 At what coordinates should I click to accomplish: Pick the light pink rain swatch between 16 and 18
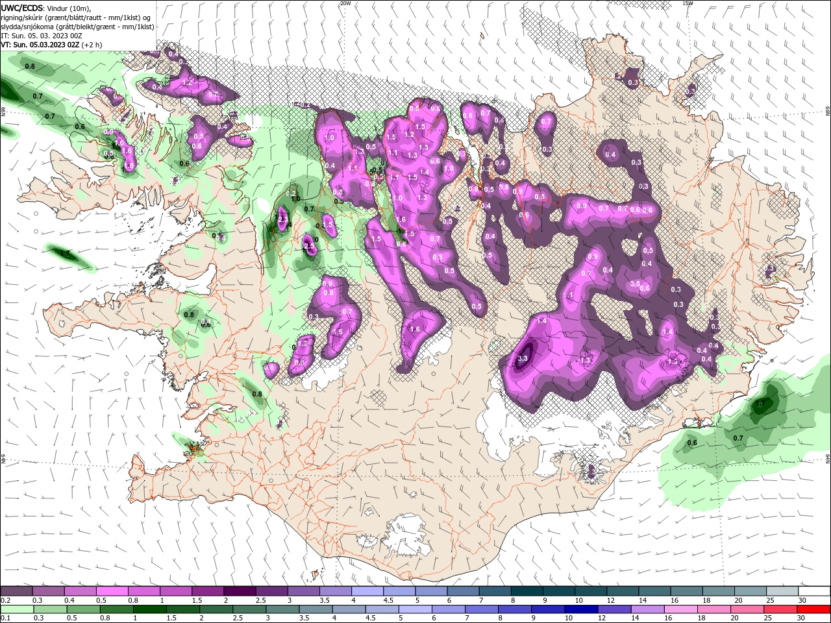pos(681,609)
